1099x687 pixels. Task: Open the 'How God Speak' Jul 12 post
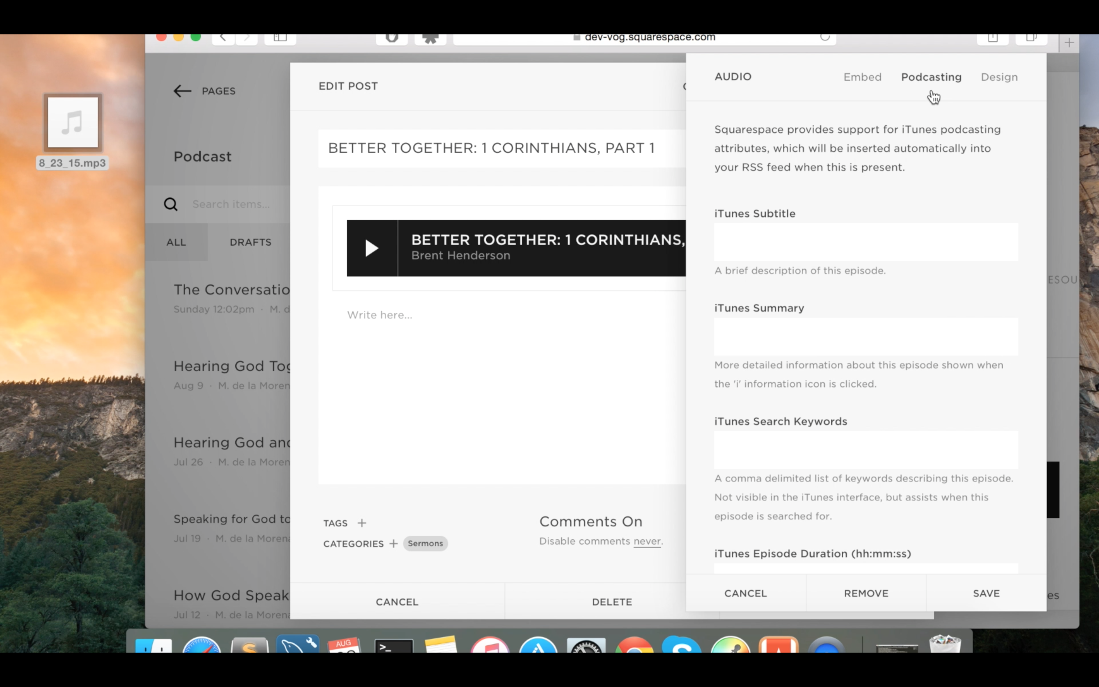232,604
